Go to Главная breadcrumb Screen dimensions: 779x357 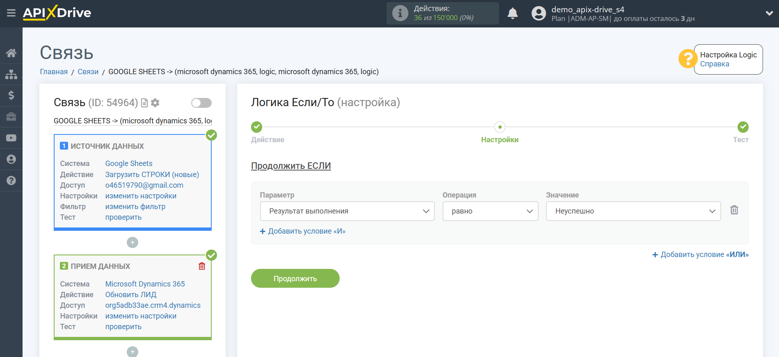[54, 72]
